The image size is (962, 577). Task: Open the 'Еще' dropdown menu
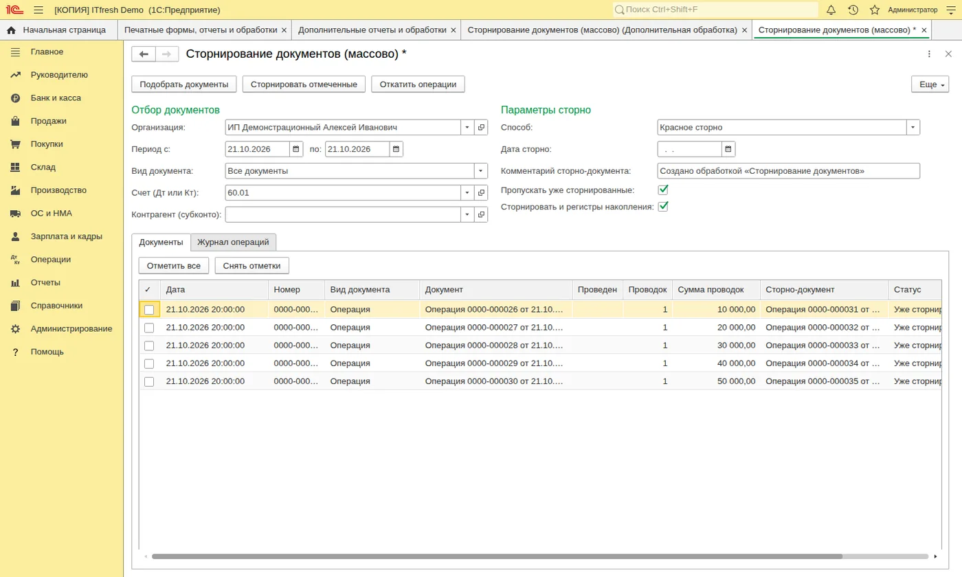click(930, 84)
